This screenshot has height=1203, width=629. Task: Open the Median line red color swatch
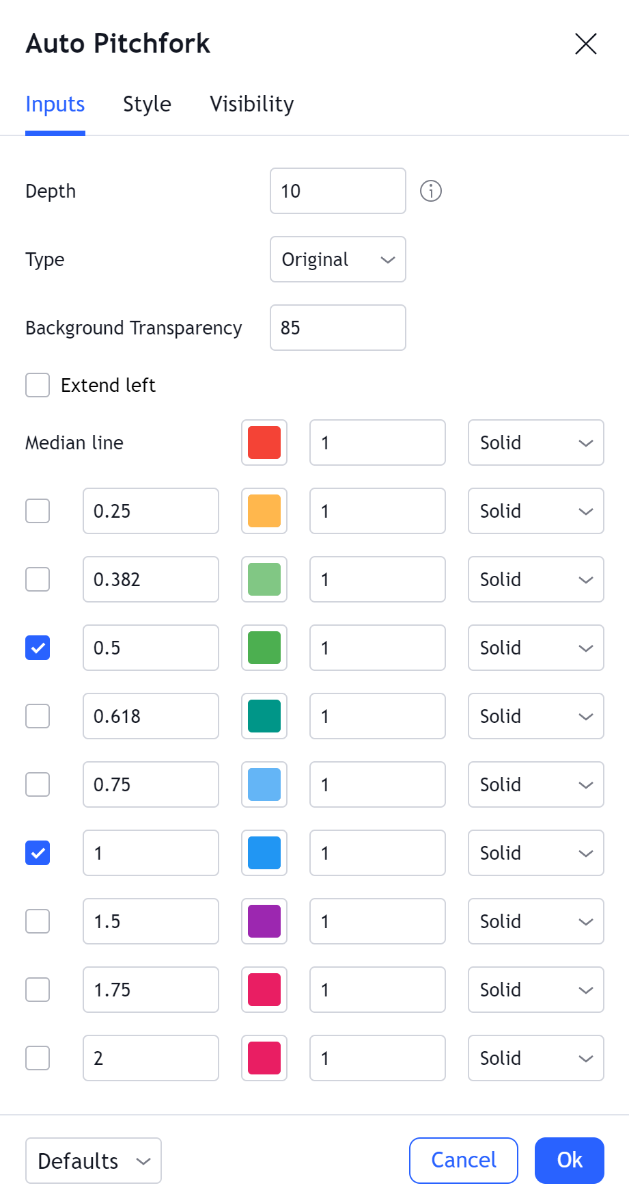[264, 442]
